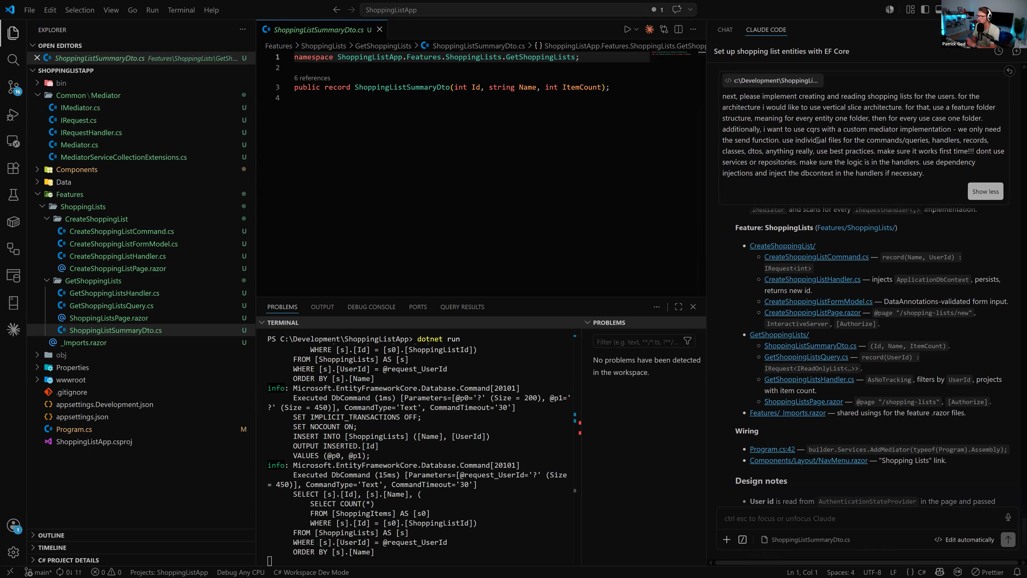Open Manage gear icon in activity bar

tap(13, 552)
